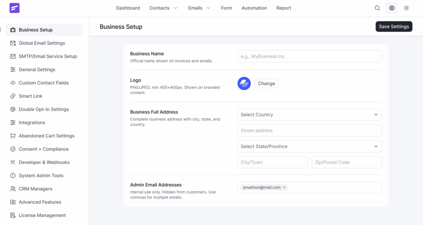Click the Advanced Features icon
Image resolution: width=423 pixels, height=225 pixels.
(x=13, y=202)
